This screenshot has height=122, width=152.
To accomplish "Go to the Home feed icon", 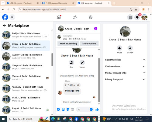I will click(x=59, y=17).
